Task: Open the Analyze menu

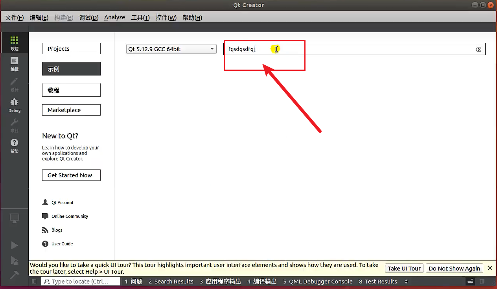Action: point(114,18)
